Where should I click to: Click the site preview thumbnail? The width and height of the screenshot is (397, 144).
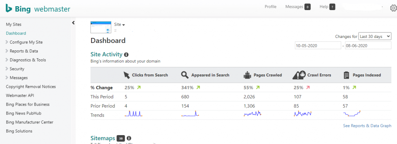[x=101, y=27]
